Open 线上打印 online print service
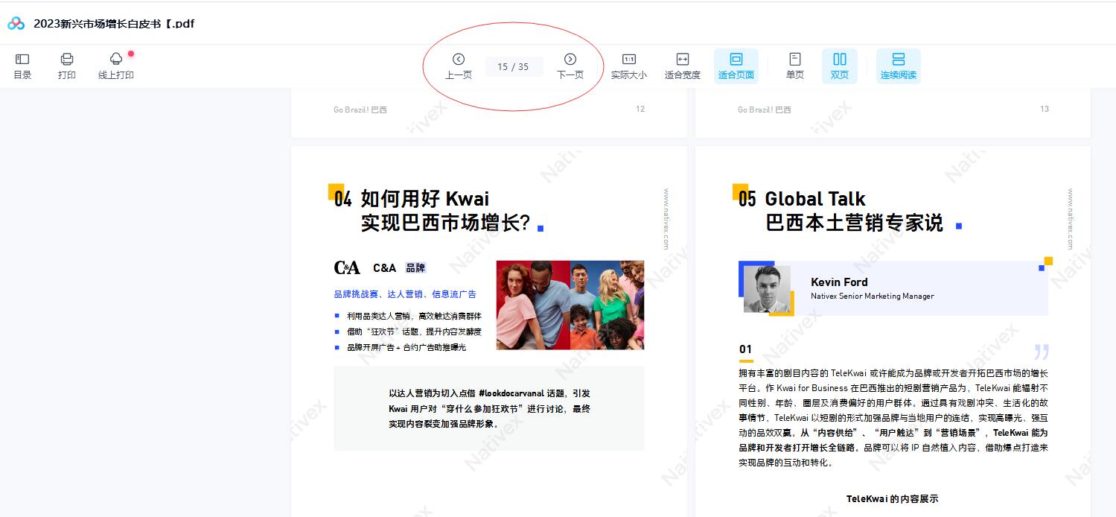The width and height of the screenshot is (1116, 517). pyautogui.click(x=116, y=66)
